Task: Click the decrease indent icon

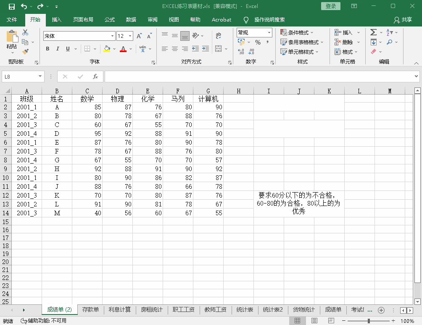Action: 195,48
